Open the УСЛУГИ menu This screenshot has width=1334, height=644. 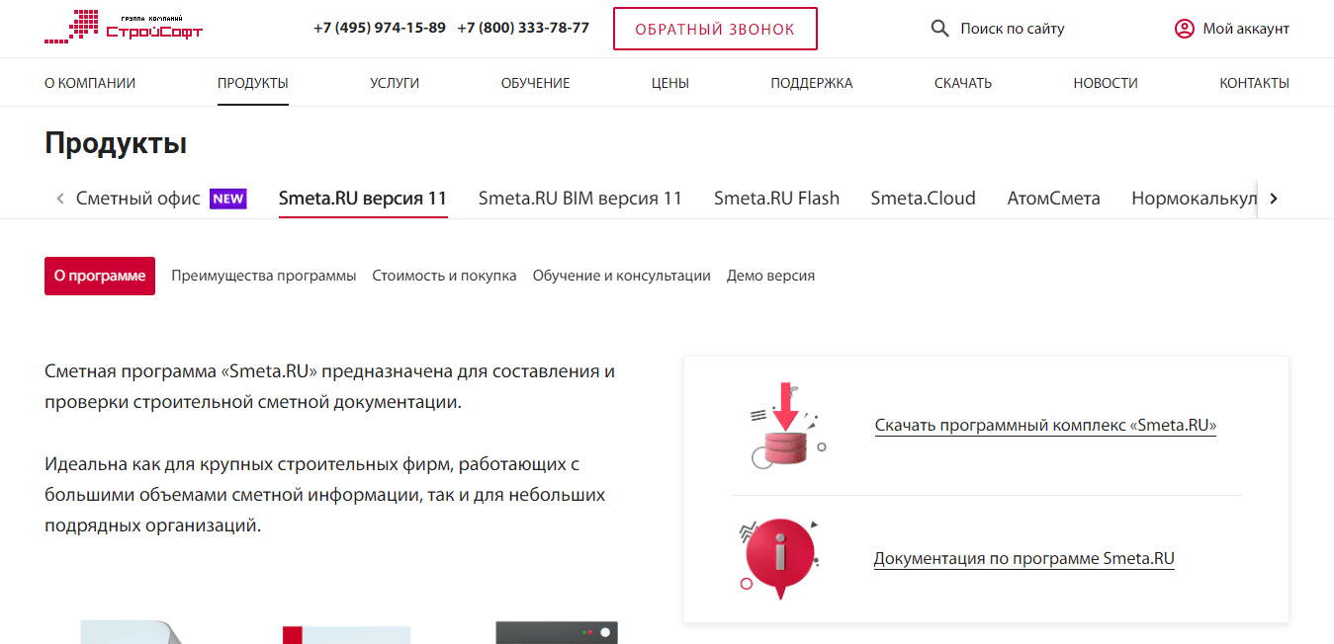[x=395, y=83]
